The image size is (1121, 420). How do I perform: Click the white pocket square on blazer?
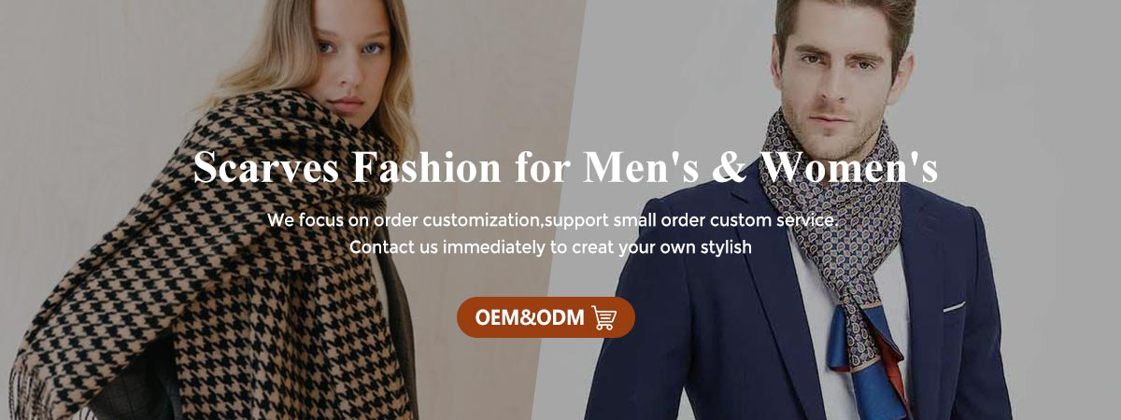click(953, 305)
